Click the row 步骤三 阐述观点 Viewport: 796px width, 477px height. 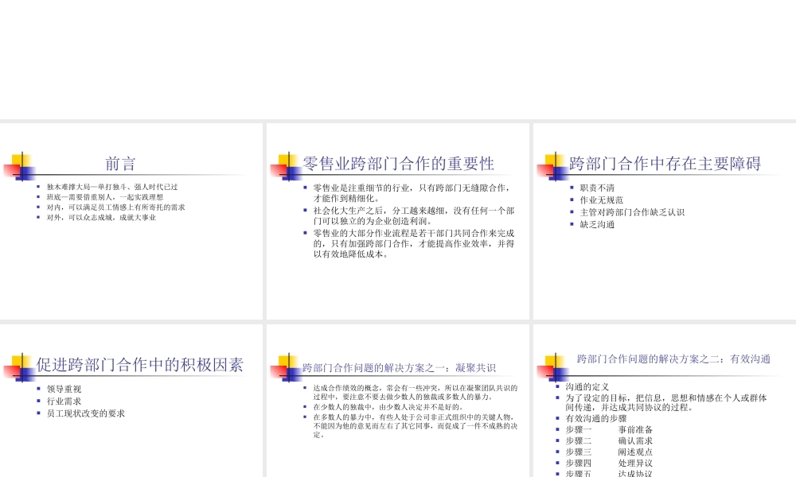[609, 452]
